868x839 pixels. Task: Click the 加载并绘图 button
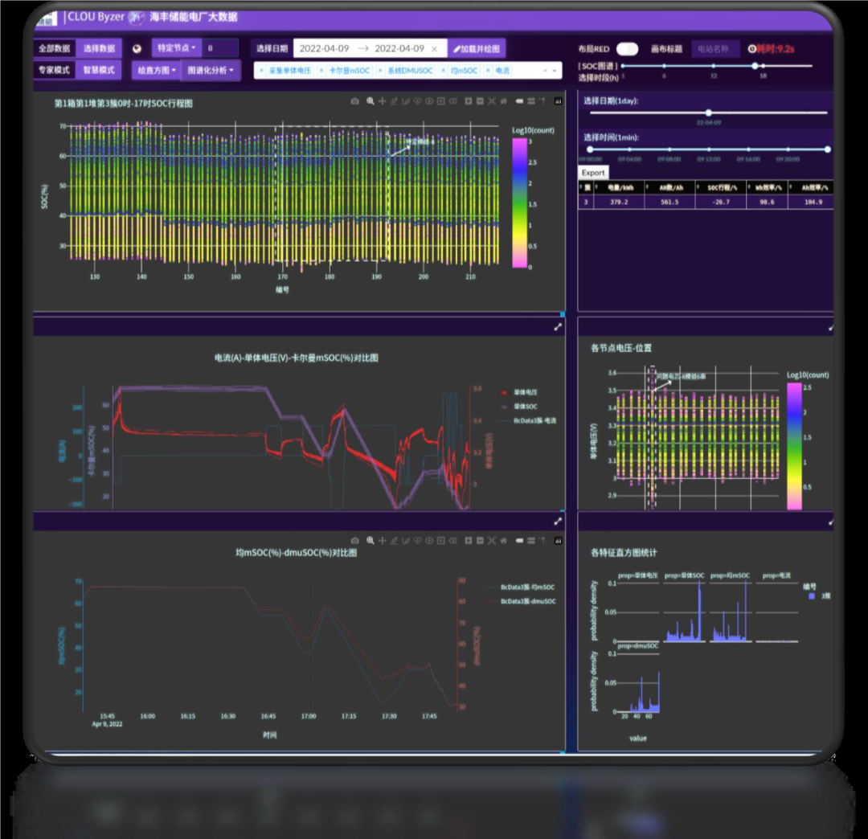click(x=477, y=49)
